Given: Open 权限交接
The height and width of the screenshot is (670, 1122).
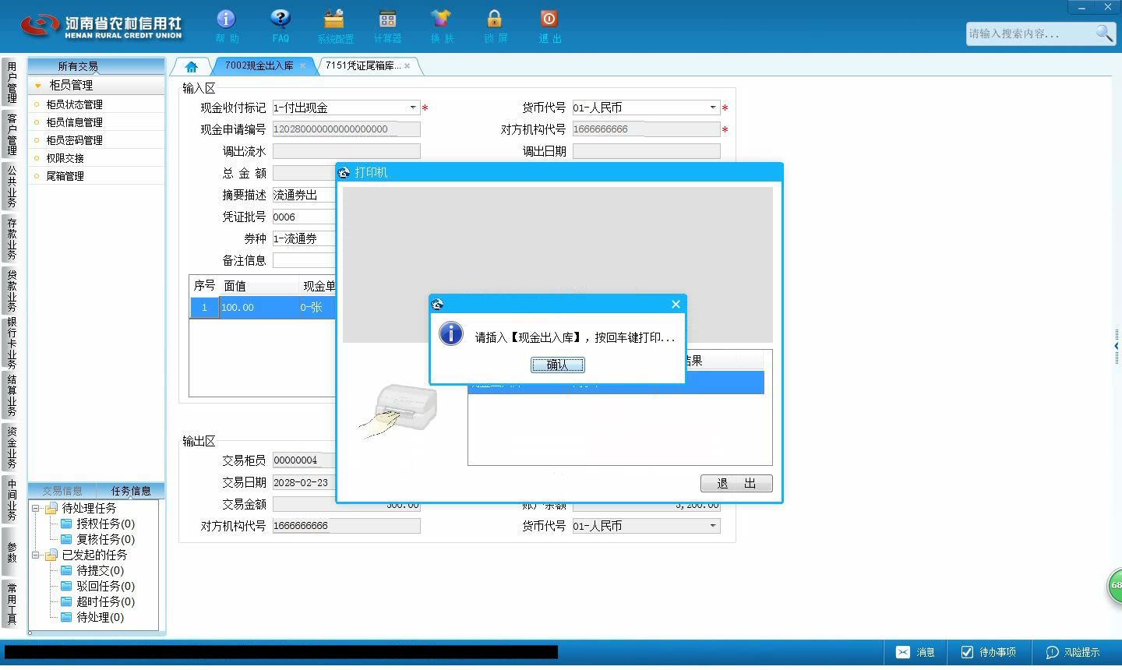Looking at the screenshot, I should tap(65, 158).
